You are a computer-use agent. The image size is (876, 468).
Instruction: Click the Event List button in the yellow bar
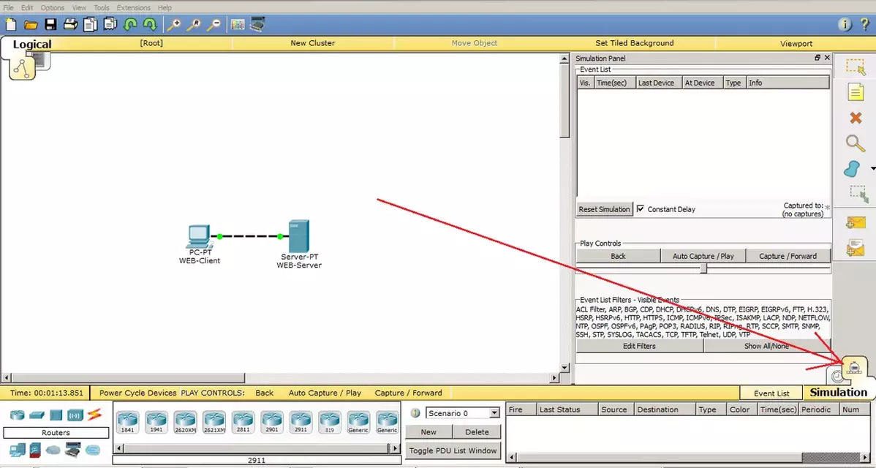pyautogui.click(x=771, y=393)
